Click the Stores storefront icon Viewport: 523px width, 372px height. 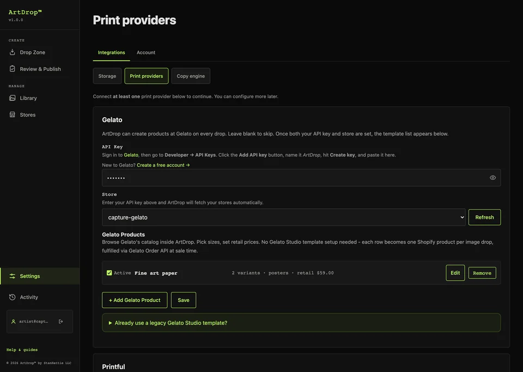point(13,114)
